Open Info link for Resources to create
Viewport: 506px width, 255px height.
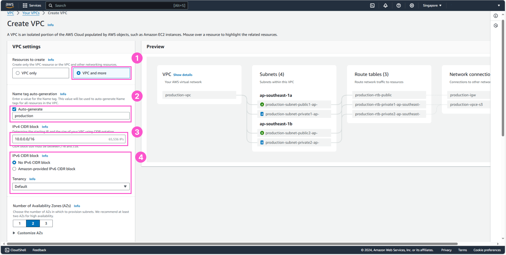[x=51, y=60]
